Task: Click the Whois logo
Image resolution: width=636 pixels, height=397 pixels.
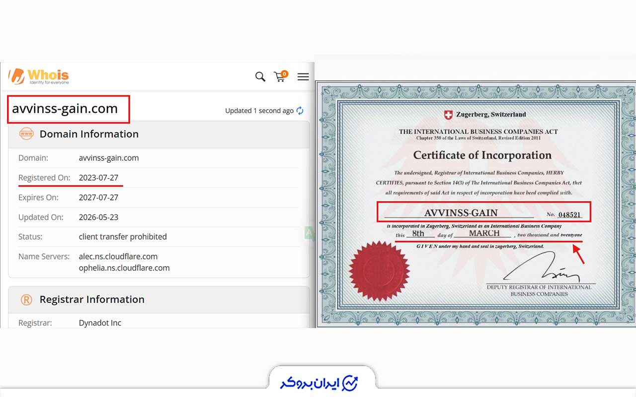Action: pos(39,76)
